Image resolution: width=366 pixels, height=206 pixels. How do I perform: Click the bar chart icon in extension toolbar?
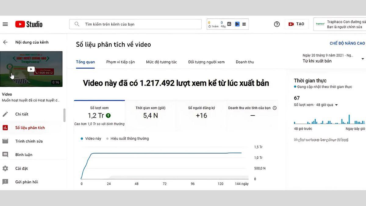pos(229,24)
